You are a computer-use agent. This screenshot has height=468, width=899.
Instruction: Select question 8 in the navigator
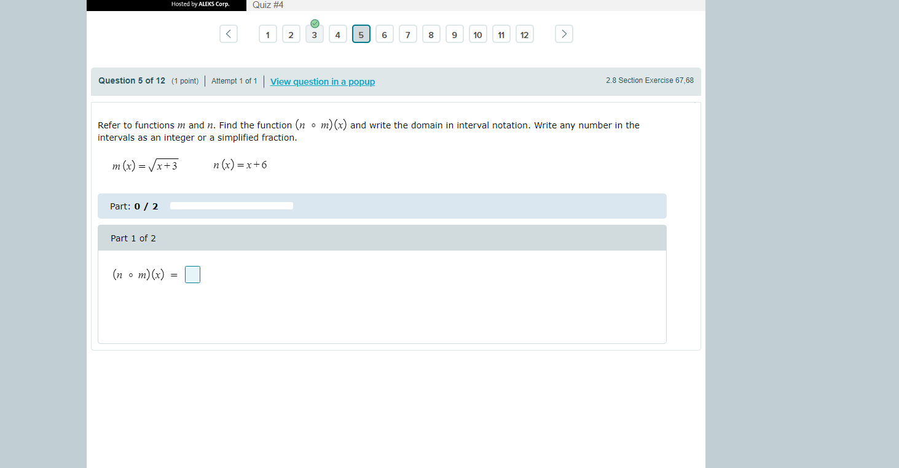(431, 34)
